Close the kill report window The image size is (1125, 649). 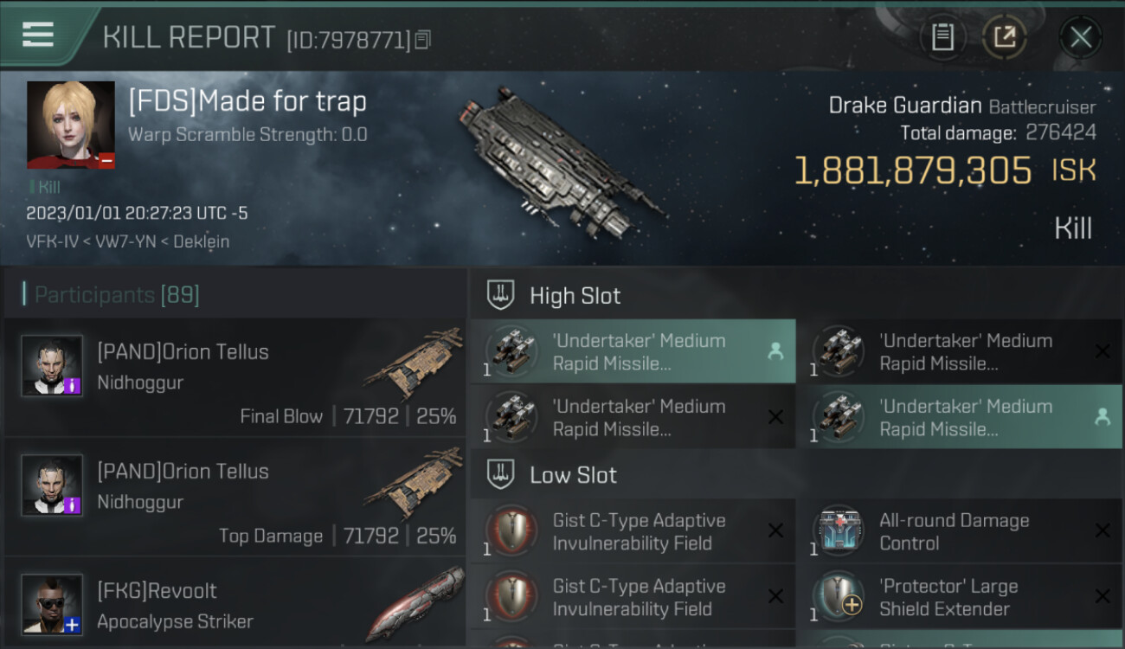1081,37
